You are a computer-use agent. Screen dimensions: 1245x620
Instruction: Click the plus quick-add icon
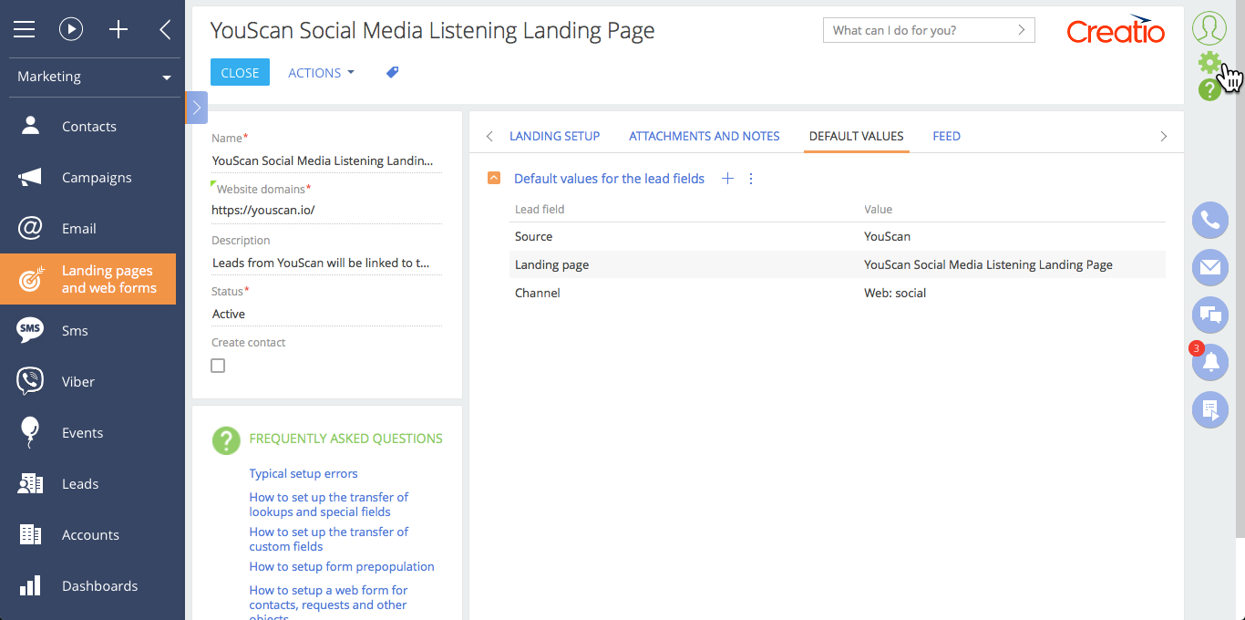point(118,30)
